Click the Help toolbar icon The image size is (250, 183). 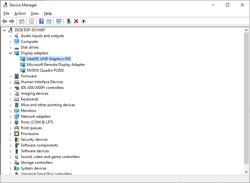coord(41,21)
